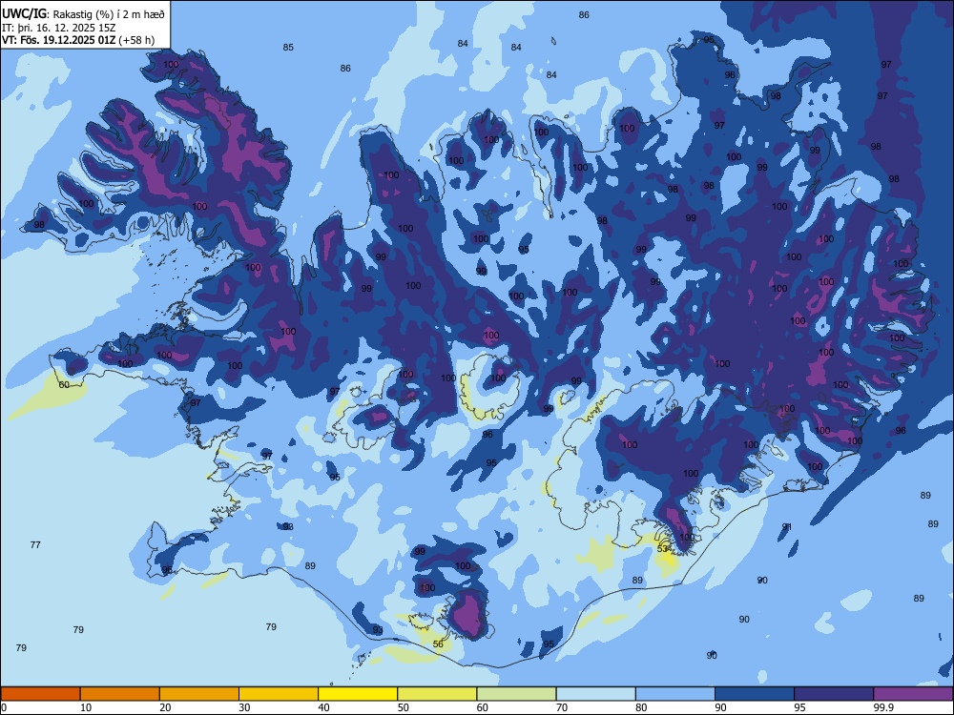Select the "30" label under the color scale

pos(244,707)
